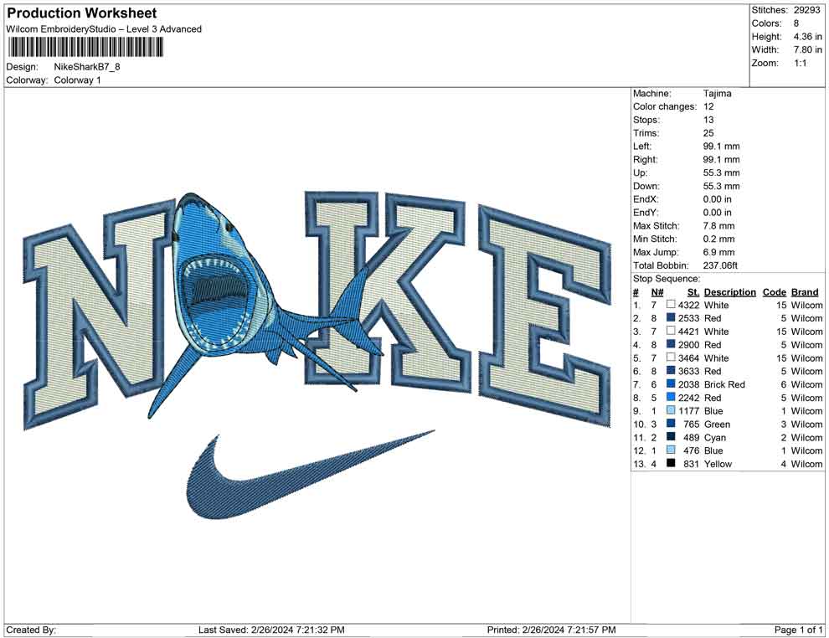Click the Brand column header
The height and width of the screenshot is (638, 829).
[804, 292]
